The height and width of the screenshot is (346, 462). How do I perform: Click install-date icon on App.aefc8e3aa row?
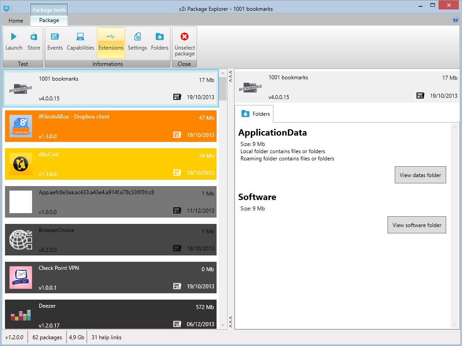tap(177, 210)
